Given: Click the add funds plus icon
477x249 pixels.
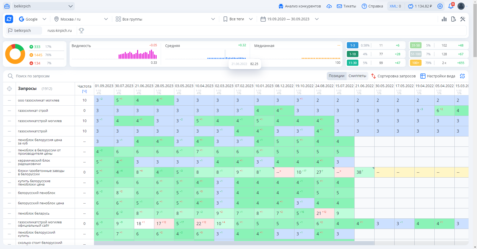Looking at the screenshot, I should point(440,6).
